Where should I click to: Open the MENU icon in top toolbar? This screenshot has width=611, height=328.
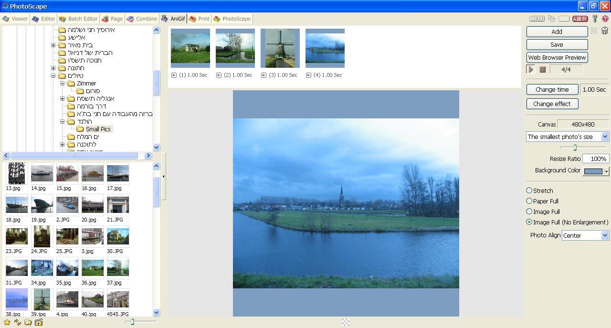tap(537, 19)
